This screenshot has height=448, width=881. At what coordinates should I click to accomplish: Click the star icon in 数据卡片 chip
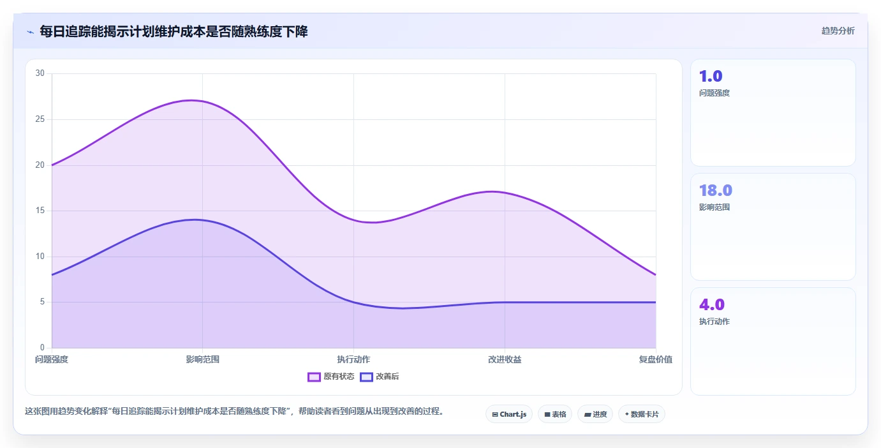pos(627,415)
